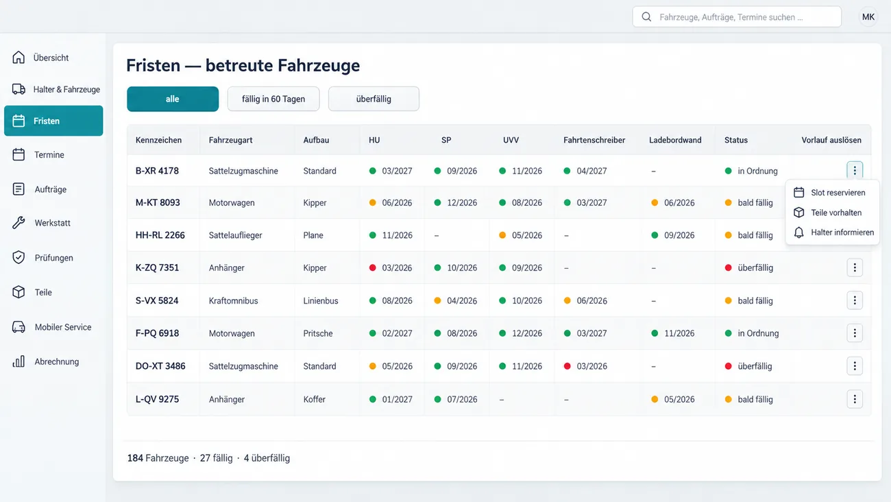This screenshot has height=502, width=891.
Task: Focus the Fahrzeuge, Aufträge, Termine search field
Action: (x=737, y=17)
